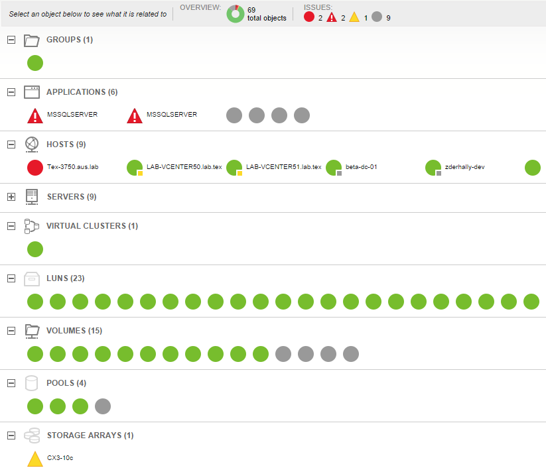The width and height of the screenshot is (546, 468).
Task: Click the red critical circle in Issues
Action: click(309, 17)
